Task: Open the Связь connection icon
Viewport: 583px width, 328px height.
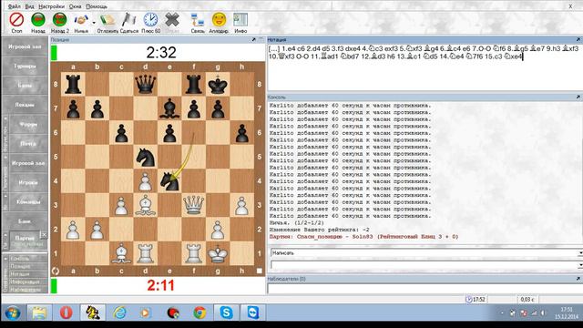Action: [x=198, y=20]
